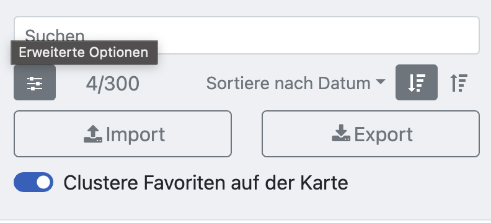Click the 4/300 favorites counter
491x223 pixels.
click(113, 84)
